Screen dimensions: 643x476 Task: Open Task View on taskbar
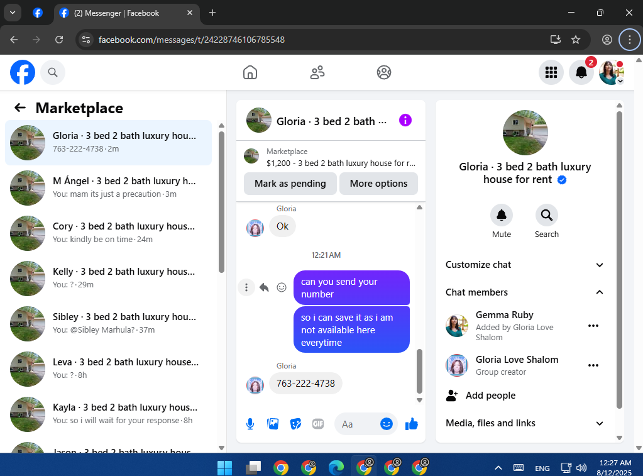[x=253, y=467]
